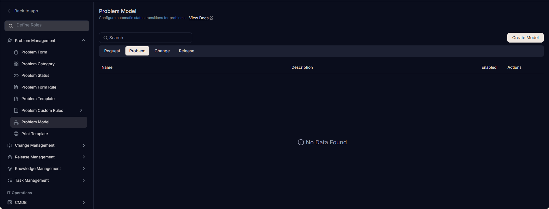Screen dimensions: 549x209
Task: Click the external link icon beside View Docs
Action: coord(211,18)
